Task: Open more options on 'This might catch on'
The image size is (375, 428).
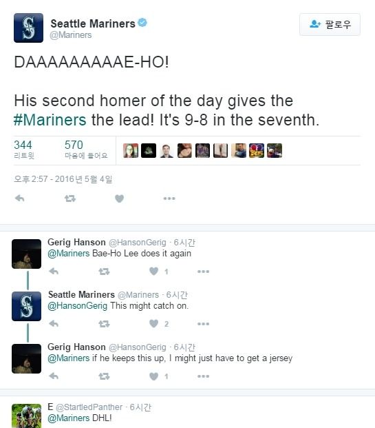Action: (203, 324)
